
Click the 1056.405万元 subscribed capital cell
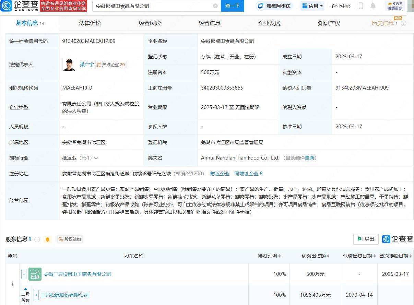[x=316, y=295]
